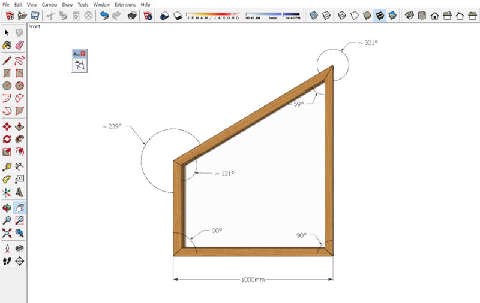Pick the Dimension tool
The width and height of the screenshot is (480, 303).
19,167
